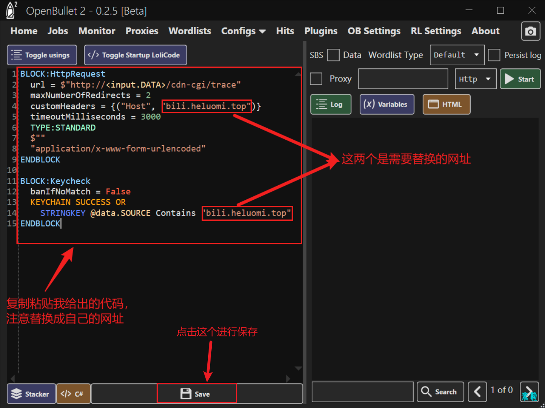Switch to the C# code view
Screen dimensions: 545x408
tap(73, 394)
